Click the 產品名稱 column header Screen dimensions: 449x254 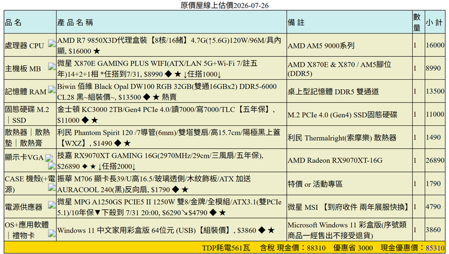(x=75, y=22)
